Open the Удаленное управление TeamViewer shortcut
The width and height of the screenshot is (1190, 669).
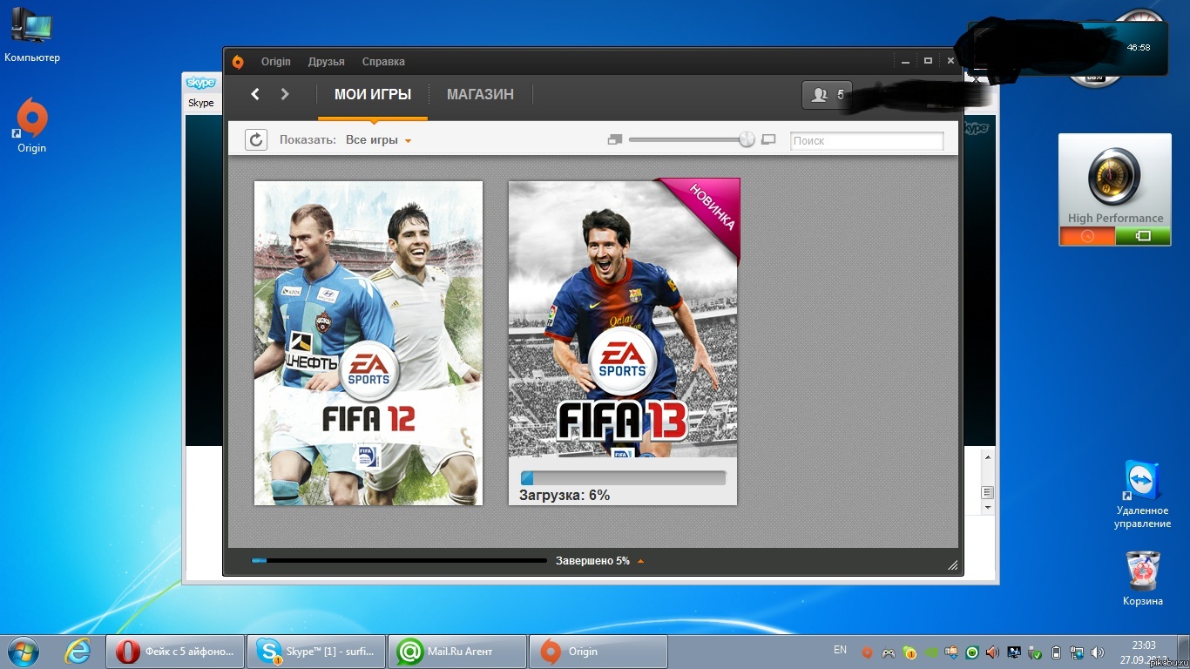point(1142,494)
